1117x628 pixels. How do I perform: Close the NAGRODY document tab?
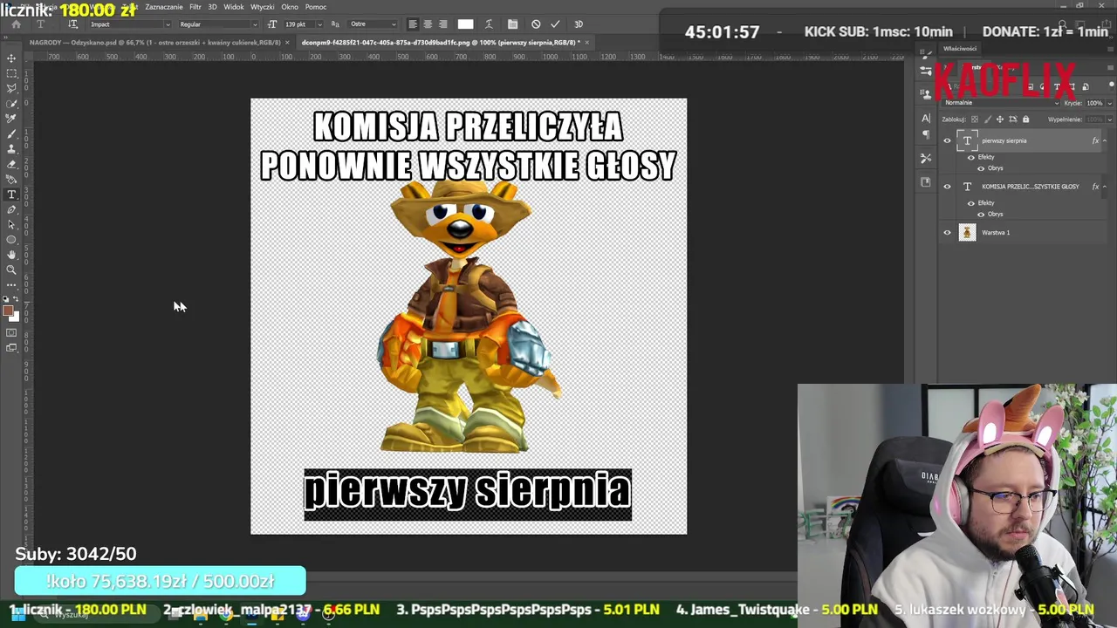(x=287, y=42)
